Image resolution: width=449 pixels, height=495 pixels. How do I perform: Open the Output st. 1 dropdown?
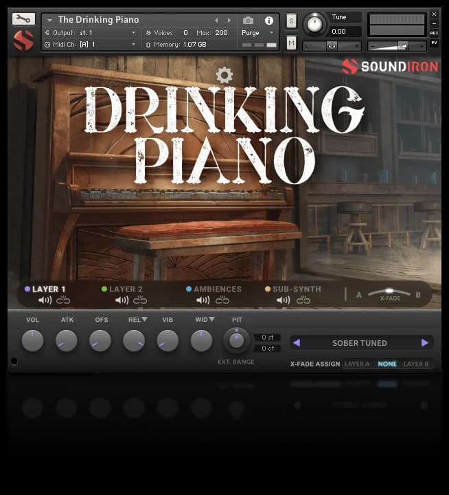click(x=133, y=33)
